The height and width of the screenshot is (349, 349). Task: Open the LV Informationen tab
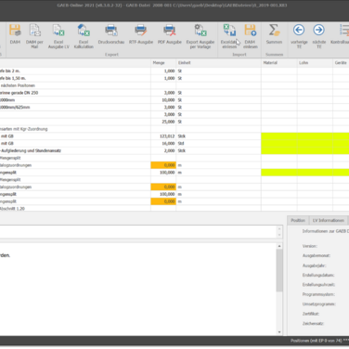[329, 220]
